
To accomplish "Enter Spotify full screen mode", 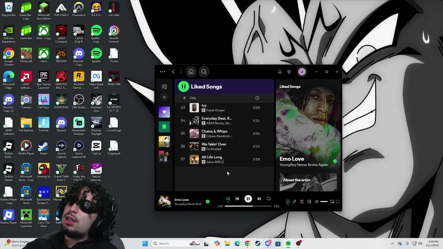I will 338,202.
